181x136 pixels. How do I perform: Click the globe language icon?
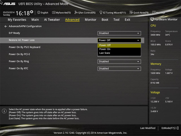tap(39, 12)
